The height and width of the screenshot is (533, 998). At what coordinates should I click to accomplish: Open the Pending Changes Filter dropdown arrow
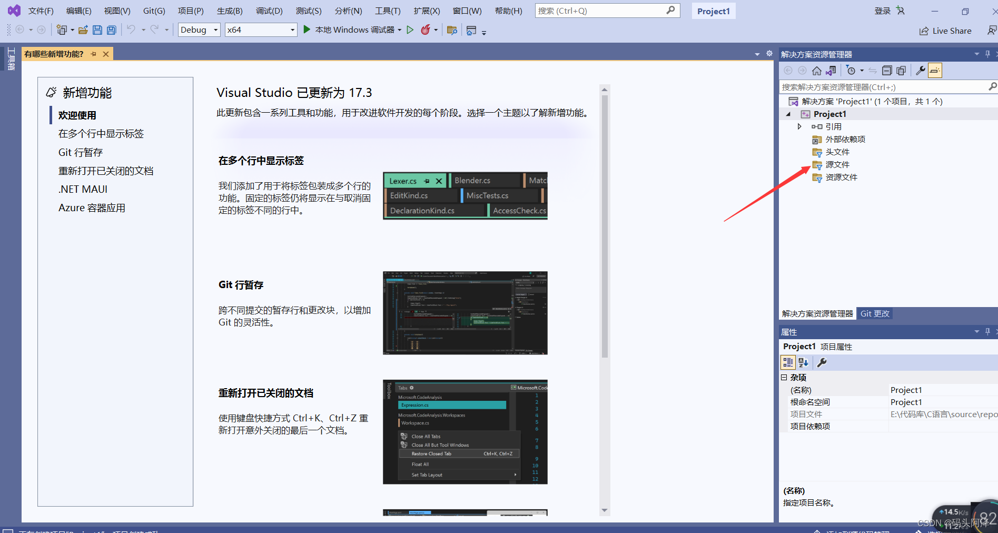[862, 71]
